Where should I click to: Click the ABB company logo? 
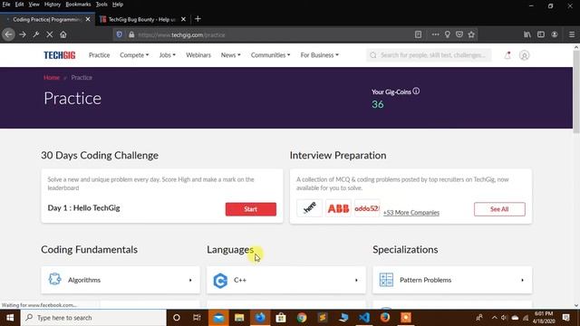click(x=338, y=208)
